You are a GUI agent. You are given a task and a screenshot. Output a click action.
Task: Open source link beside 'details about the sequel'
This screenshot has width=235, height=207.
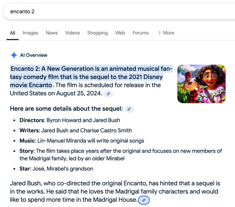(129, 109)
